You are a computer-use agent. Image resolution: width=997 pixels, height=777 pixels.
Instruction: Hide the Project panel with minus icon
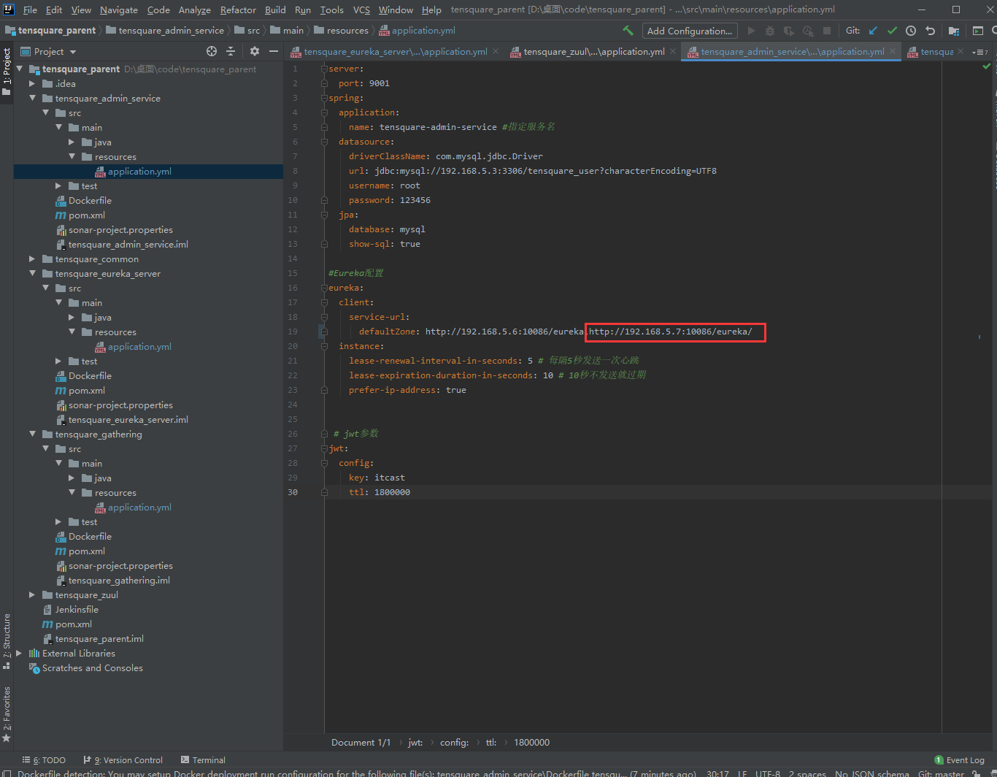click(x=274, y=51)
